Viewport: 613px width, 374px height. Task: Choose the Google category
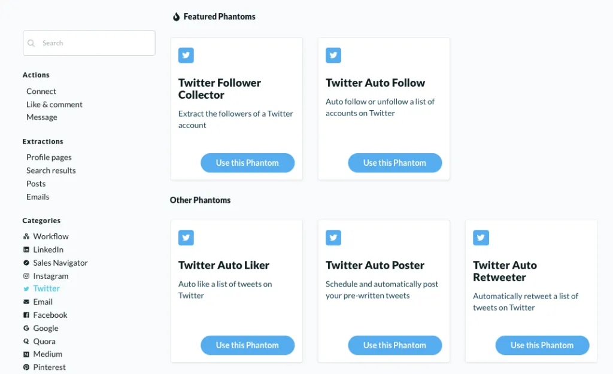tap(46, 328)
